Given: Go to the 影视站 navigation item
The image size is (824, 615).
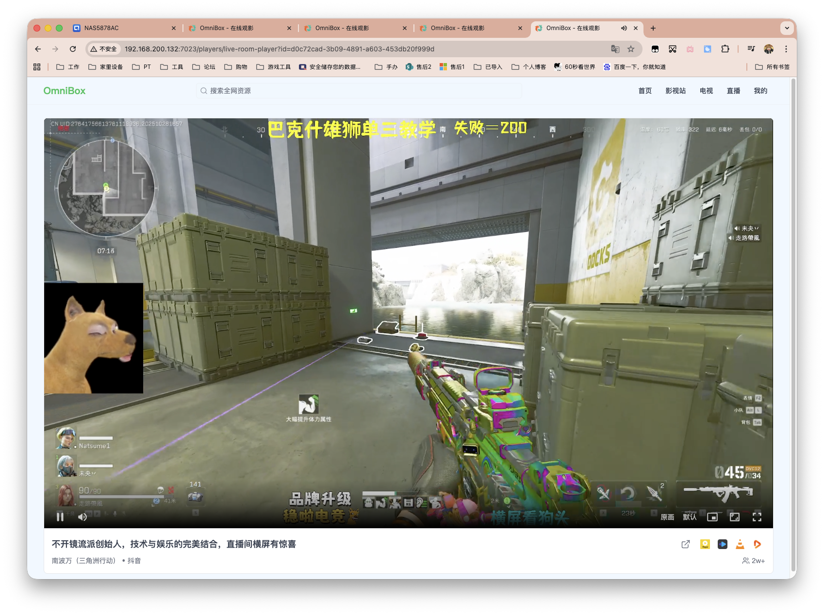Looking at the screenshot, I should click(x=676, y=91).
